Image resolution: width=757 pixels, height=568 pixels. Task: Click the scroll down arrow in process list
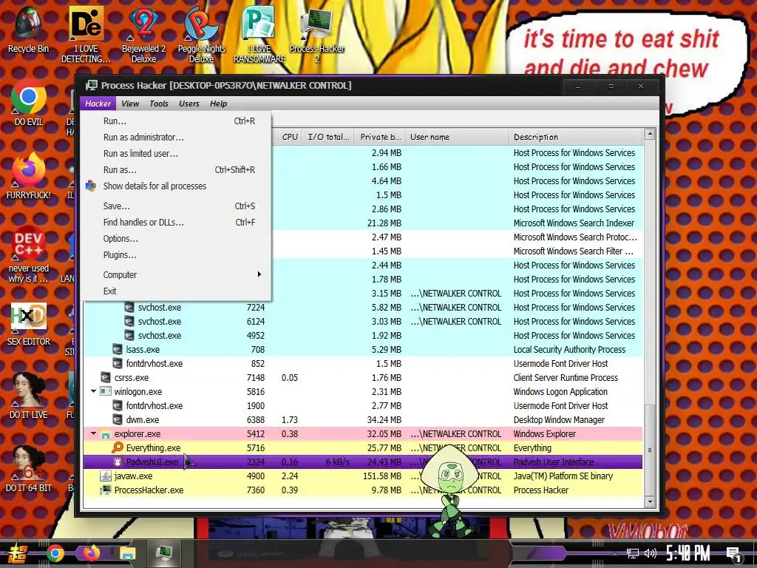click(x=650, y=501)
